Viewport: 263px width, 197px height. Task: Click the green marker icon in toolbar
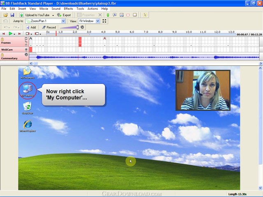[108, 15]
